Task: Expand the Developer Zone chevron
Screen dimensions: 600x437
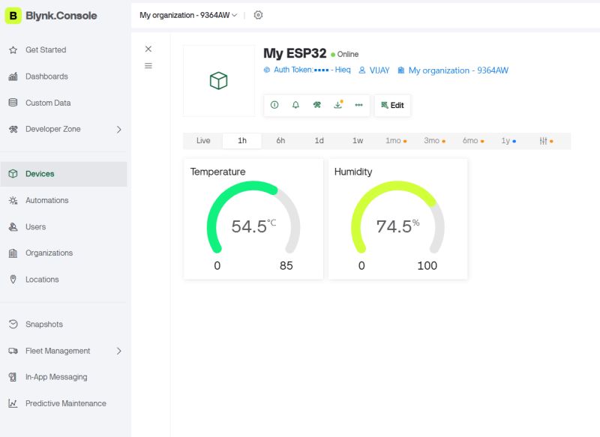Action: (x=119, y=129)
